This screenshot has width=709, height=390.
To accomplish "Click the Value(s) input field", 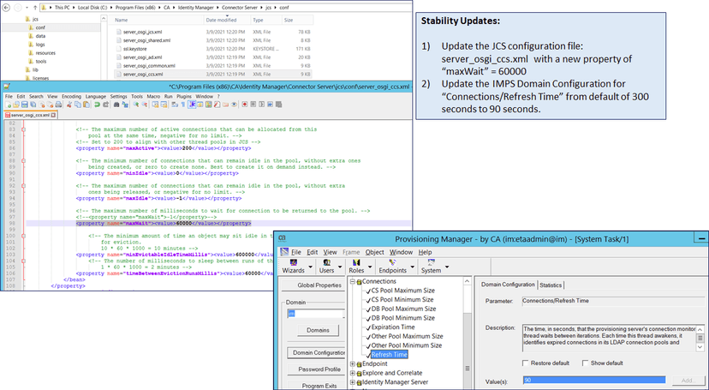I will (x=593, y=379).
